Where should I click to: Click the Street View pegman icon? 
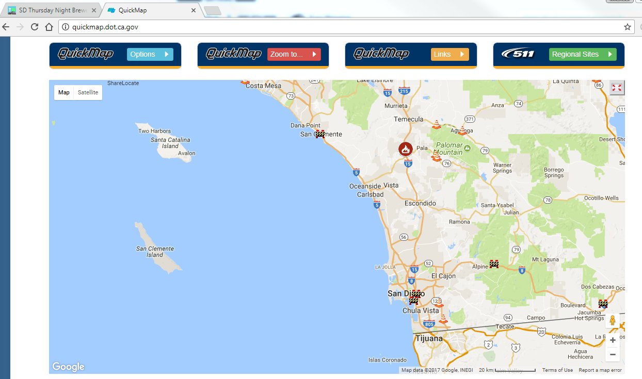[613, 321]
